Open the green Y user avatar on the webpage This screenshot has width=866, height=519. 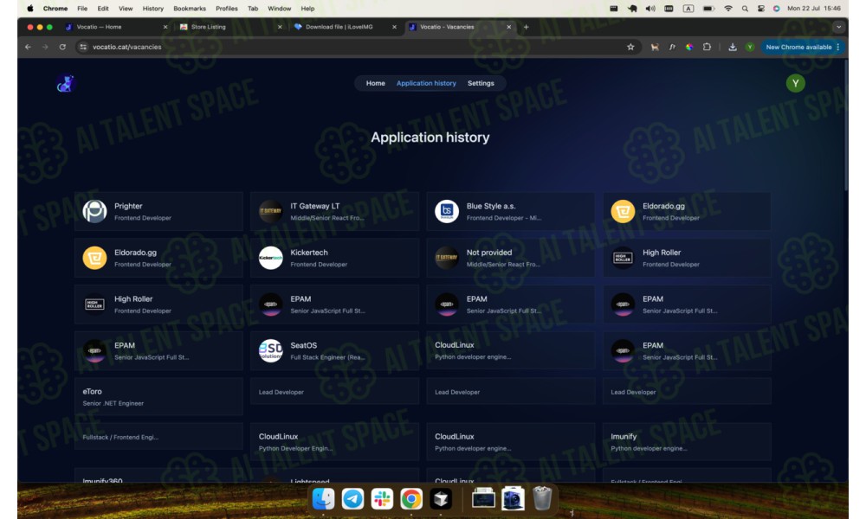click(795, 83)
